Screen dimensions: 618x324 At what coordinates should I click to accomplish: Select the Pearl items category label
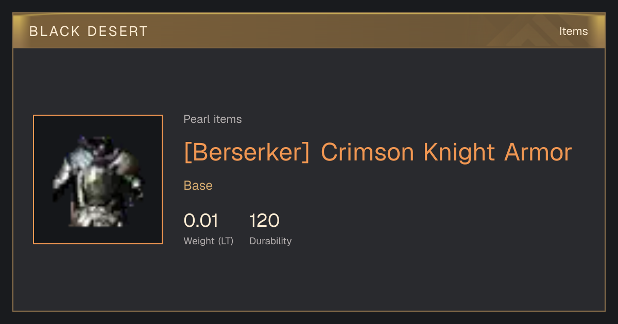(213, 119)
